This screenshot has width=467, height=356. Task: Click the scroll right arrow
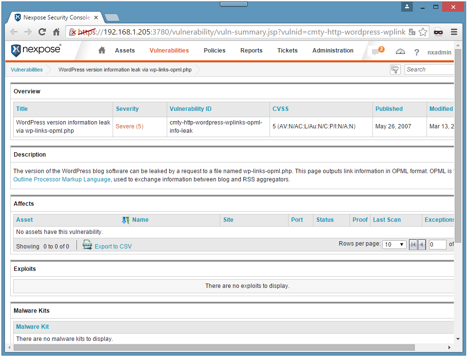tap(449, 347)
